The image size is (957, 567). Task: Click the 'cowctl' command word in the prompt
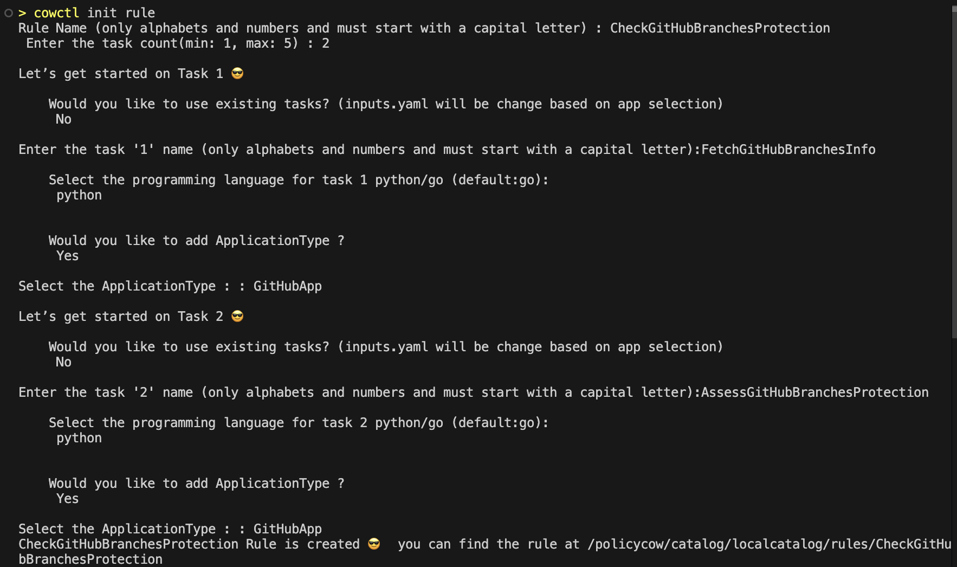coord(56,13)
